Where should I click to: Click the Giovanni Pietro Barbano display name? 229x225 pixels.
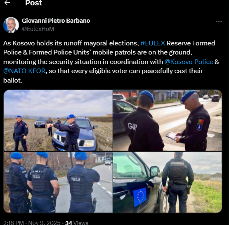(x=56, y=21)
